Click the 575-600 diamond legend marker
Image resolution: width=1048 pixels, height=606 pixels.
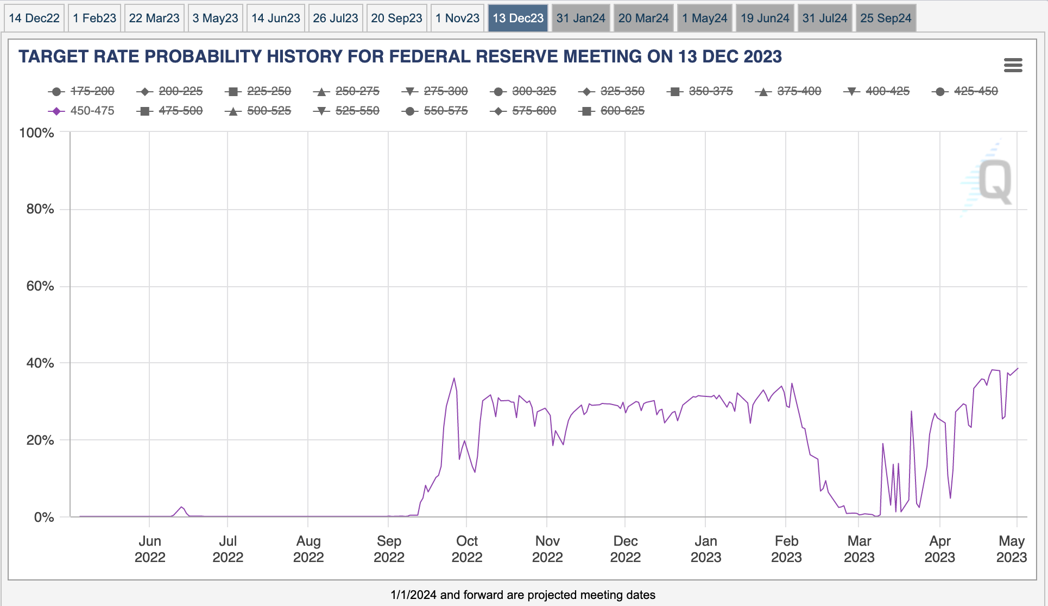click(x=498, y=111)
